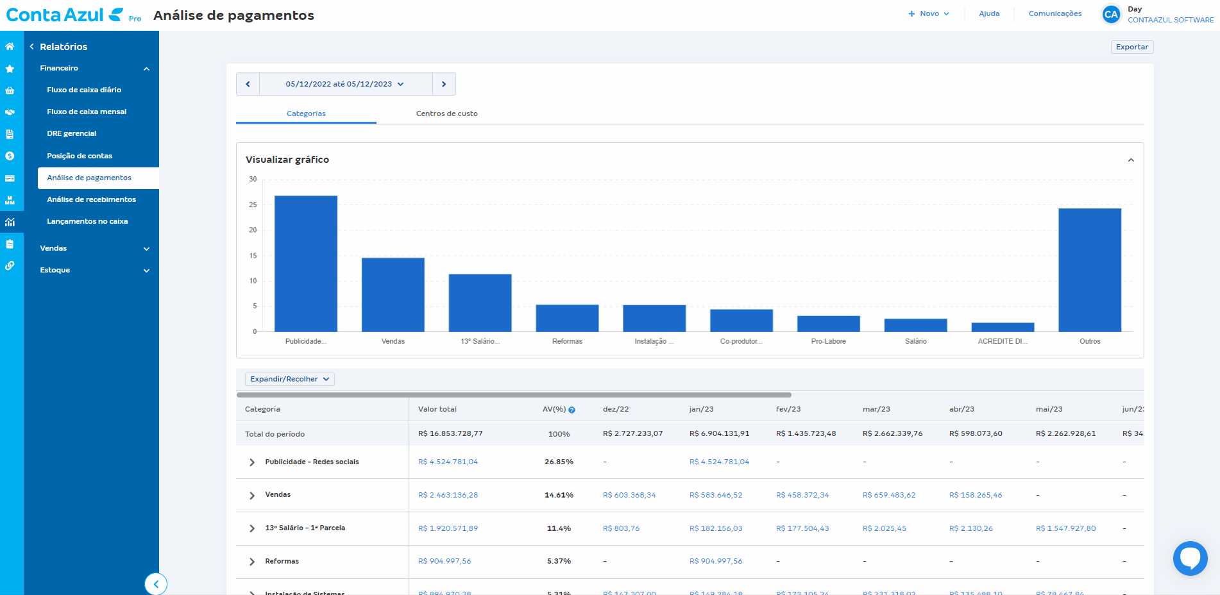This screenshot has width=1220, height=595.
Task: Collapse the sidebar with round arrow button
Action: [156, 584]
